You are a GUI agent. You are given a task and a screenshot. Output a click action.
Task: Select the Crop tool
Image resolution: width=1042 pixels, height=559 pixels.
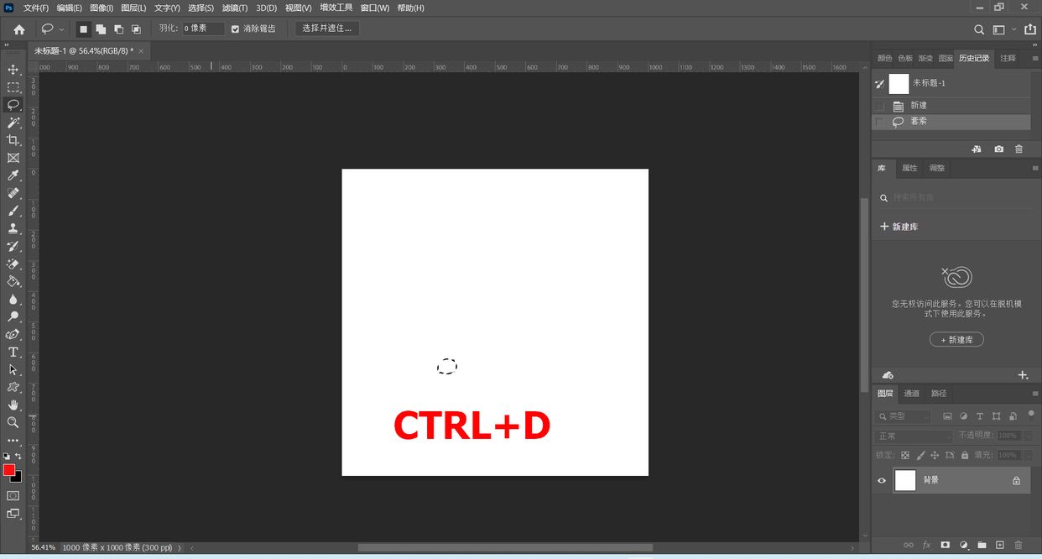pyautogui.click(x=13, y=140)
